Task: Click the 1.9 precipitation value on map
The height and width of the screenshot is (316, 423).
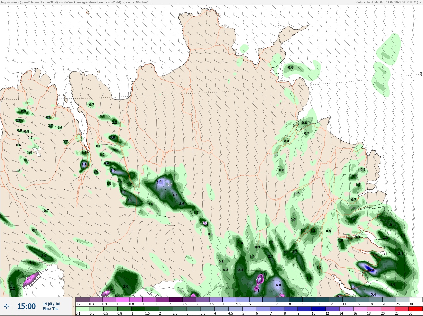Action: [x=389, y=225]
